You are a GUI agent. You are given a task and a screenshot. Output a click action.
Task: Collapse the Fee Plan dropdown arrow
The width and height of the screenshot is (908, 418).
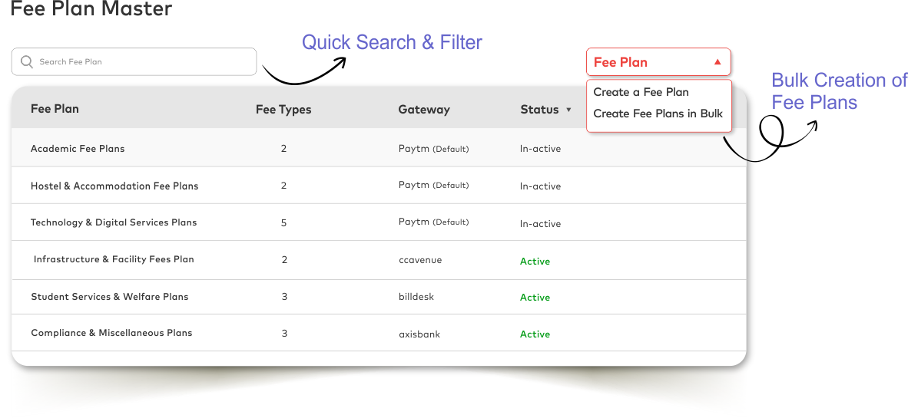point(717,62)
